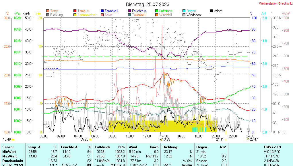This screenshot has width=293, height=166.
Task: Click the orange Temp. I. legend square
Action: (48, 11)
